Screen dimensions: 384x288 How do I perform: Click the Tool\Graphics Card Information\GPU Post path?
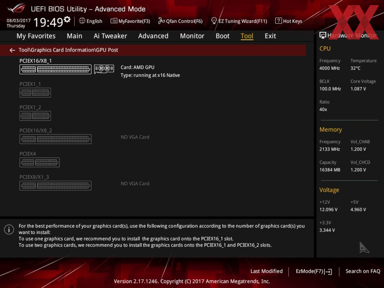tap(68, 50)
